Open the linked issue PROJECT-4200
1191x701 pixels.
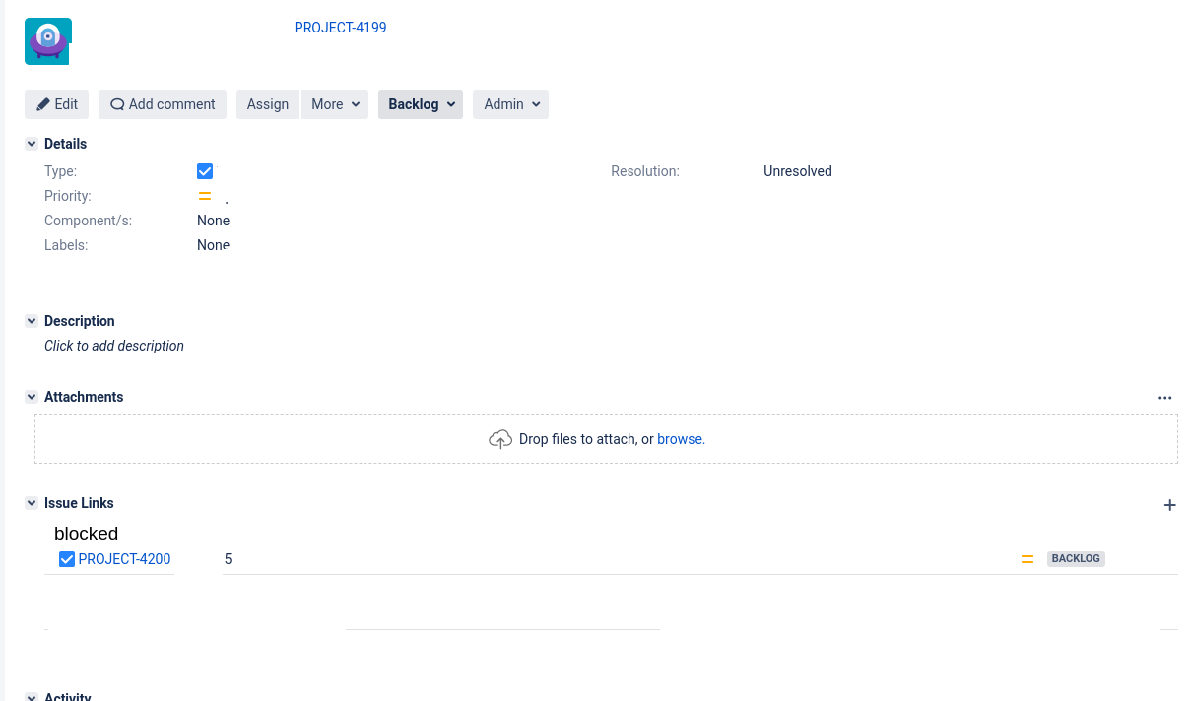(x=125, y=558)
